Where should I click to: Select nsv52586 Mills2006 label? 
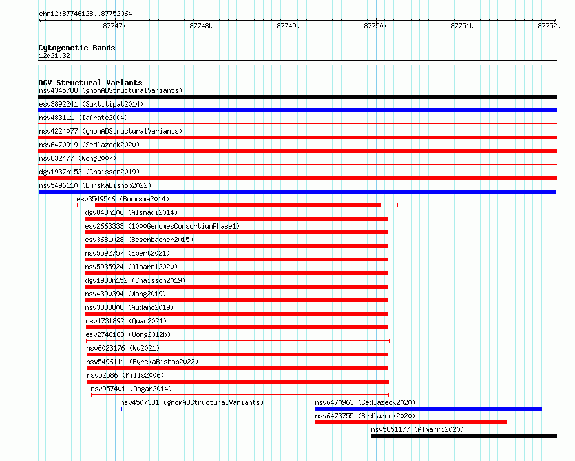click(125, 375)
